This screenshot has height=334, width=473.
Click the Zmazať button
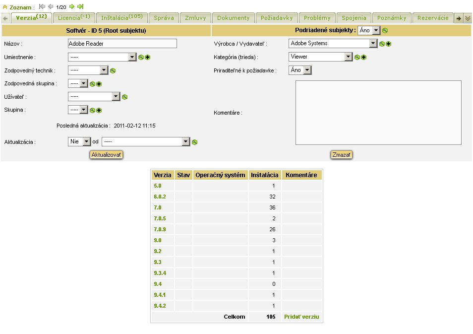(x=341, y=155)
